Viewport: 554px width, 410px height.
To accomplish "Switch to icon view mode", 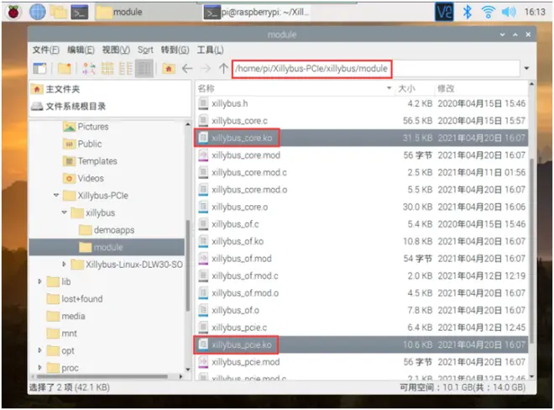I will [x=89, y=68].
